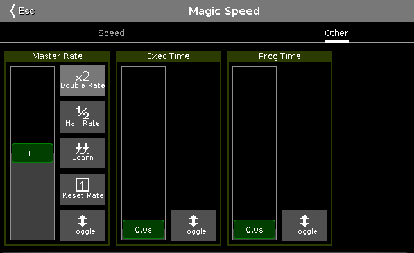Screen dimensions: 414x253
Task: Click upper area of Exec Time fader track
Action: point(143,118)
